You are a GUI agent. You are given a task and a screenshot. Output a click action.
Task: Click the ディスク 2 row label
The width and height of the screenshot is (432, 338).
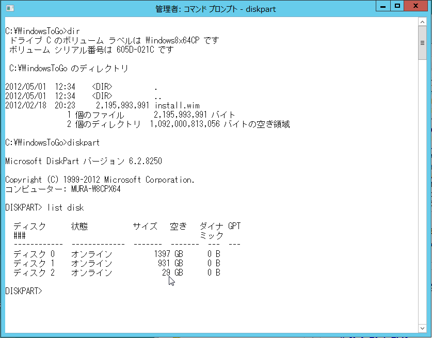[34, 272]
